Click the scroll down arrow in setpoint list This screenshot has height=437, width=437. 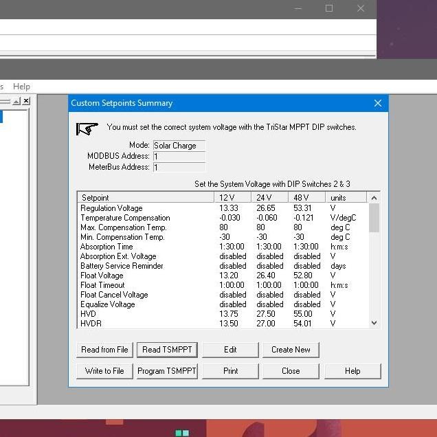click(374, 323)
